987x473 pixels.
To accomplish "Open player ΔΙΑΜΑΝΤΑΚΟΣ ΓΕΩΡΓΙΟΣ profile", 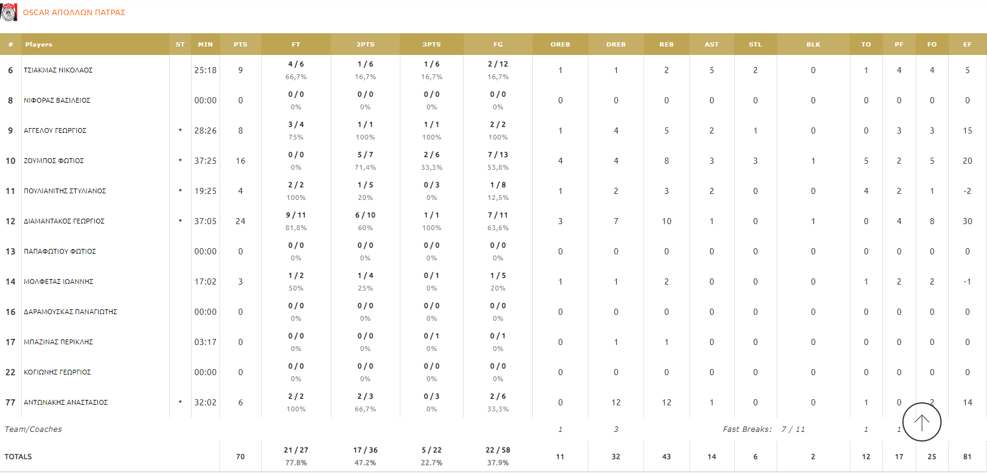I will click(64, 222).
